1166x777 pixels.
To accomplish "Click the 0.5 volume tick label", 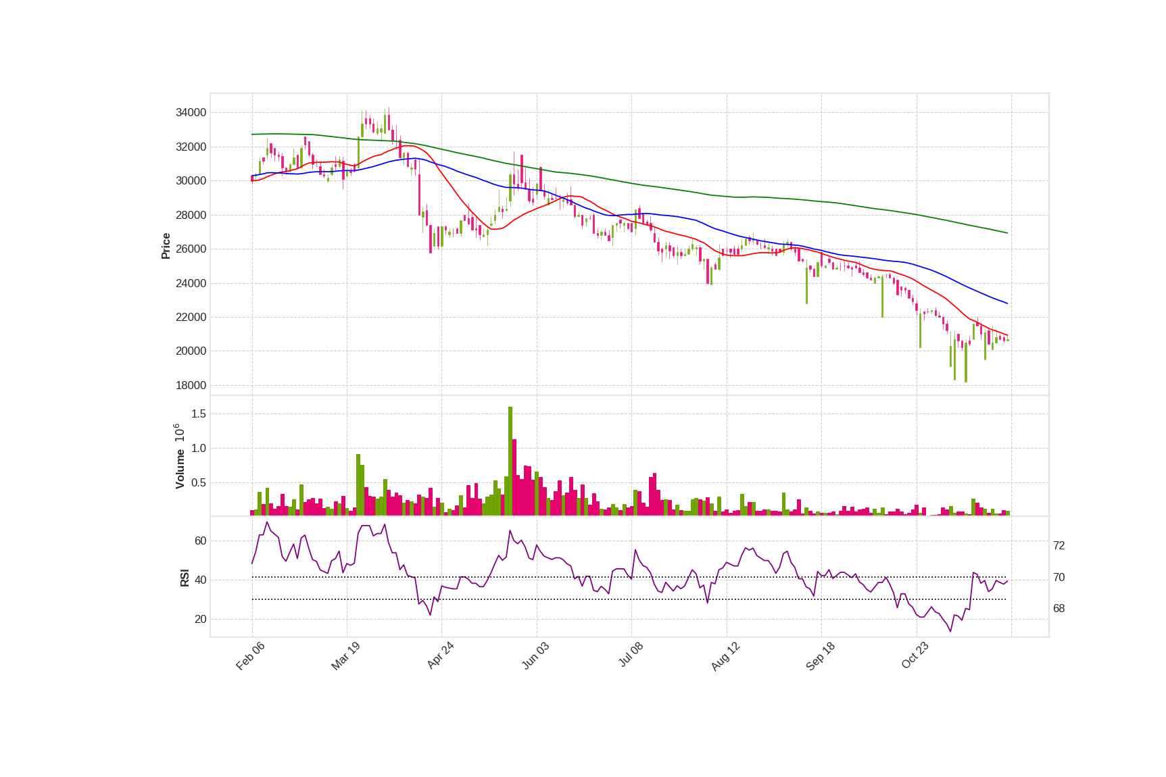I will 199,482.
